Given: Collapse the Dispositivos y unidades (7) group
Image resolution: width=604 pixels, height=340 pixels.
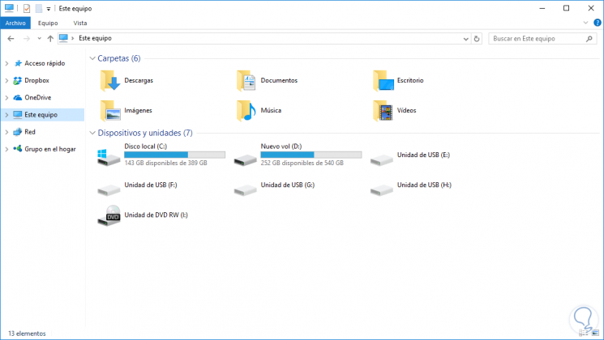Looking at the screenshot, I should [x=92, y=133].
